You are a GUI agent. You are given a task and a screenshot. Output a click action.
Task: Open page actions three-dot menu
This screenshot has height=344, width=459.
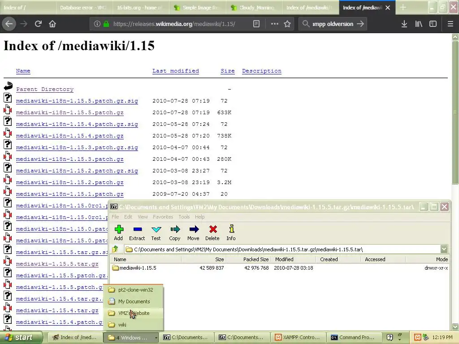[x=275, y=24]
